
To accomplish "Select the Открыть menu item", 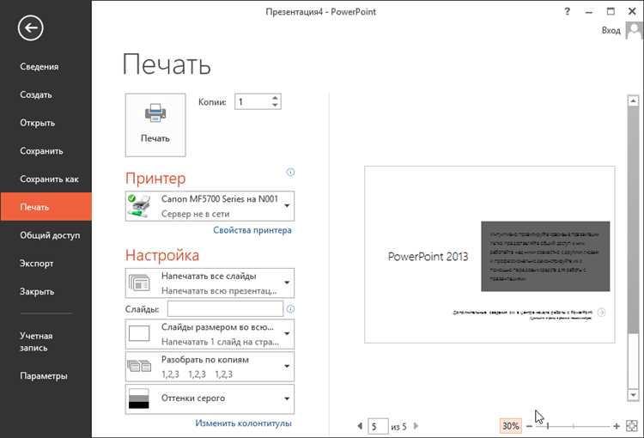I will click(38, 123).
